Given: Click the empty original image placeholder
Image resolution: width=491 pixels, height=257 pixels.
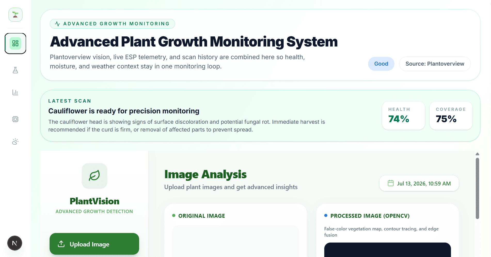Looking at the screenshot, I should click(x=235, y=241).
